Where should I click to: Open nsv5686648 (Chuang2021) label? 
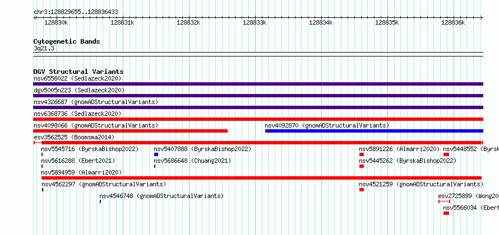pos(192,161)
